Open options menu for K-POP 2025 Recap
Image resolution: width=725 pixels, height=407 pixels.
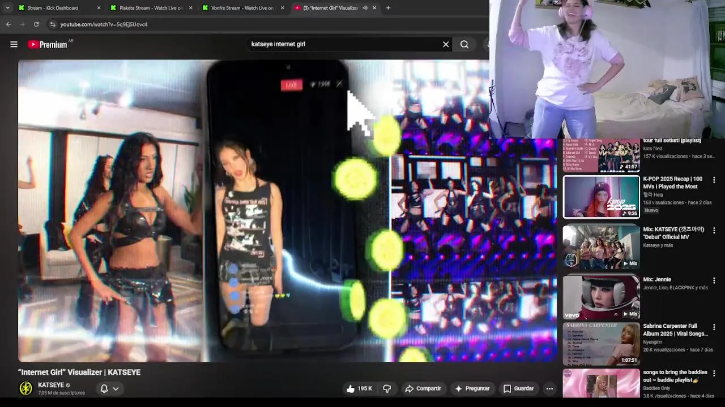[714, 180]
